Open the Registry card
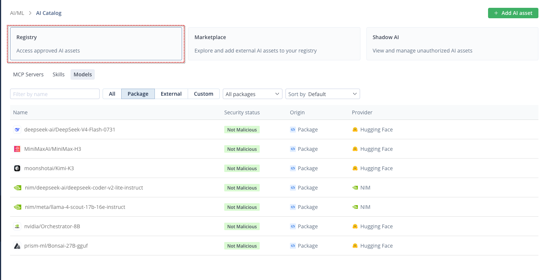547x280 pixels. pos(96,44)
